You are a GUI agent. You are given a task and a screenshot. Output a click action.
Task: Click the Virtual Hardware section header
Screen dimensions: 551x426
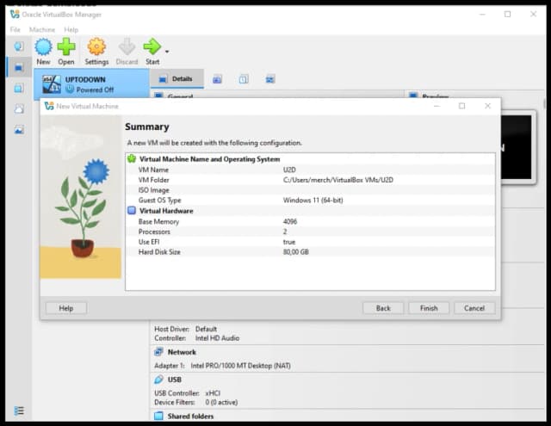coord(166,211)
